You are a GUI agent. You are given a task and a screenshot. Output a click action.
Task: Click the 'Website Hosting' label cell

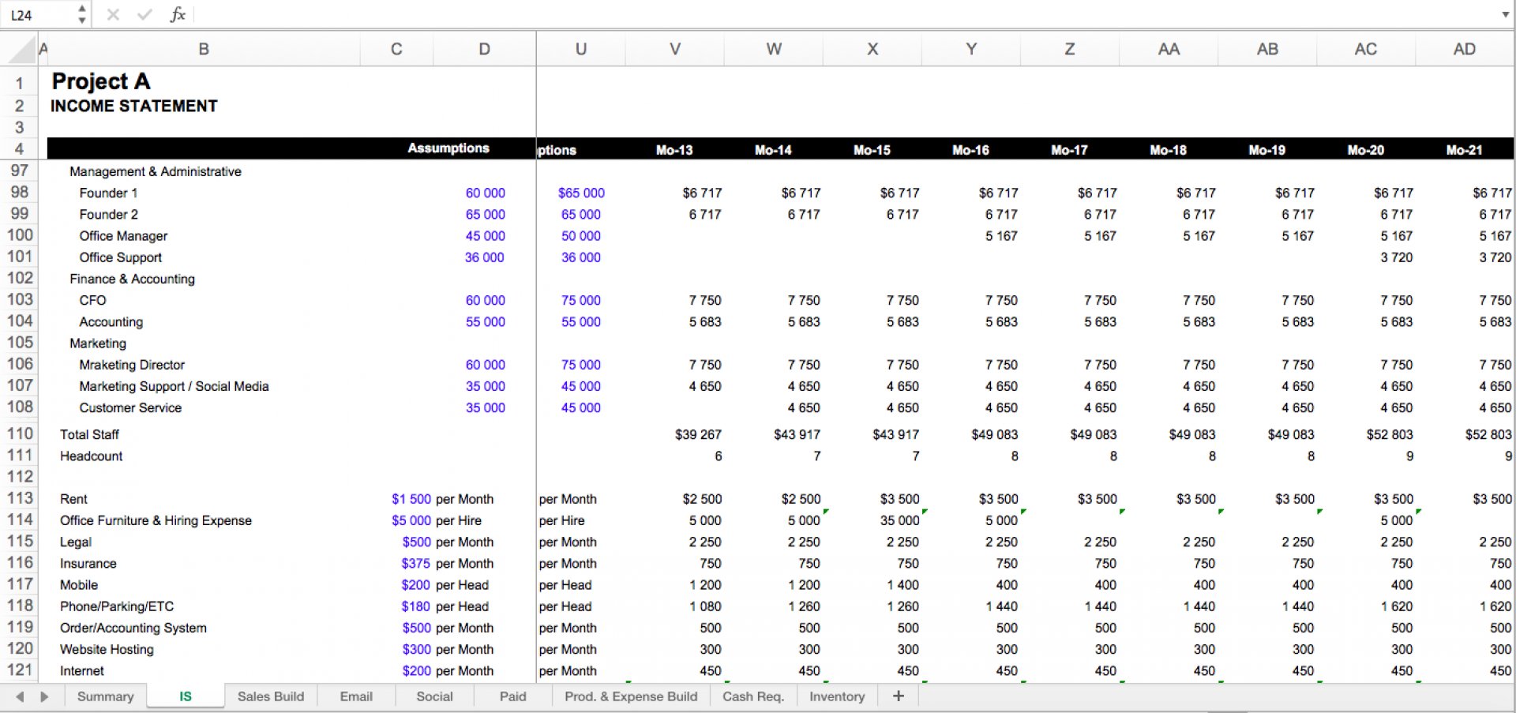pos(107,649)
